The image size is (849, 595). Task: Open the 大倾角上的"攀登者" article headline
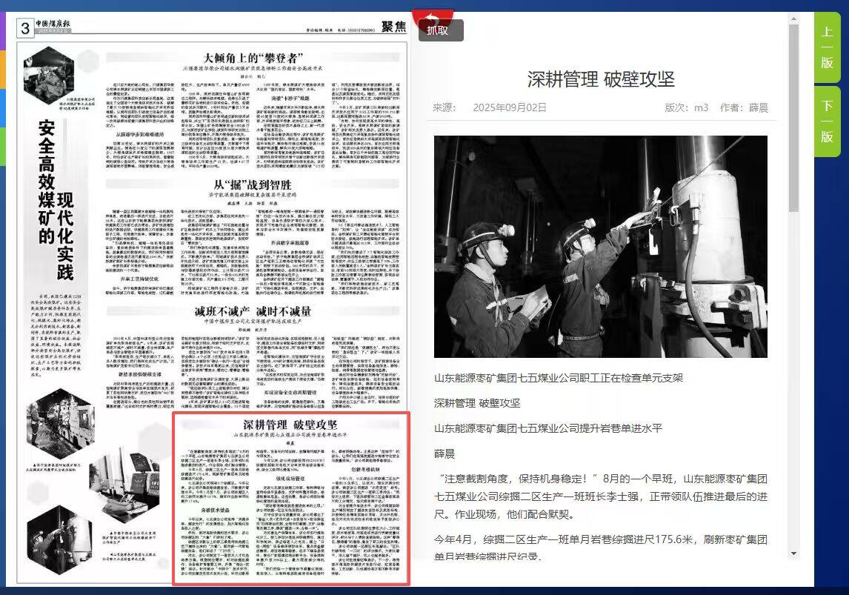256,57
